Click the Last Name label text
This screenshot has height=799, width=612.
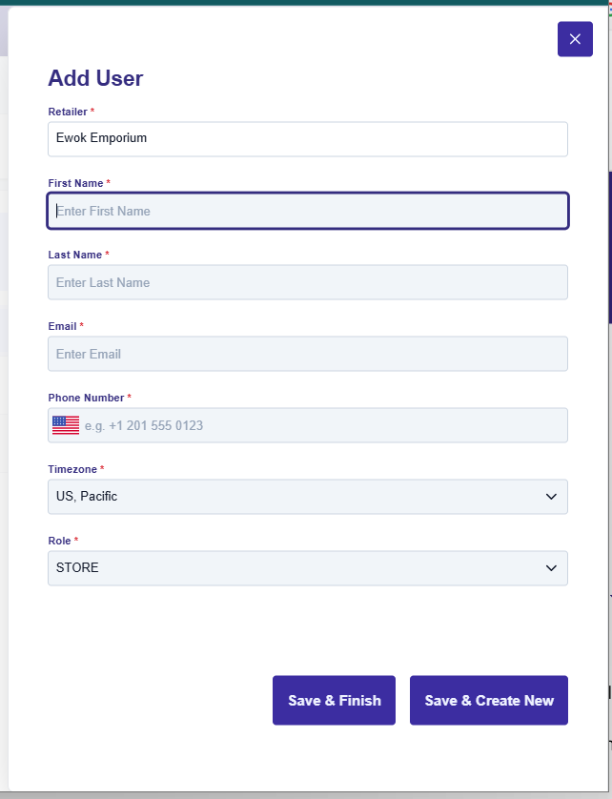tap(75, 255)
